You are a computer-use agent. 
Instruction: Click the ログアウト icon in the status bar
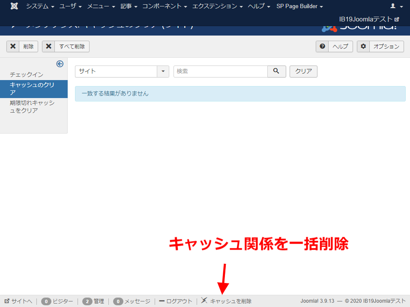(163, 301)
